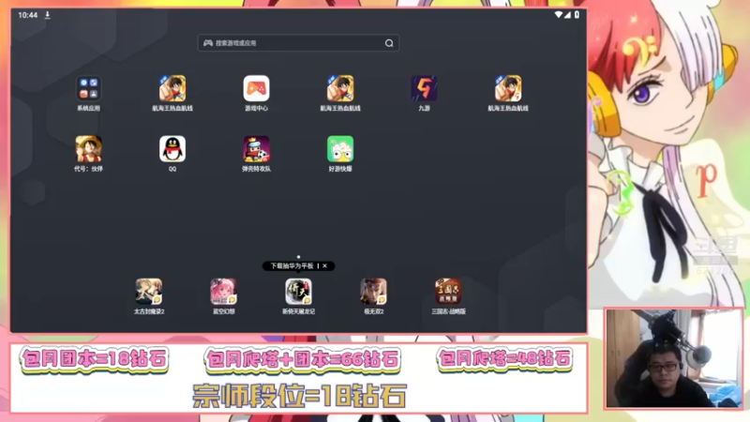Click the battery status icon
This screenshot has height=422, width=750.
point(577,15)
